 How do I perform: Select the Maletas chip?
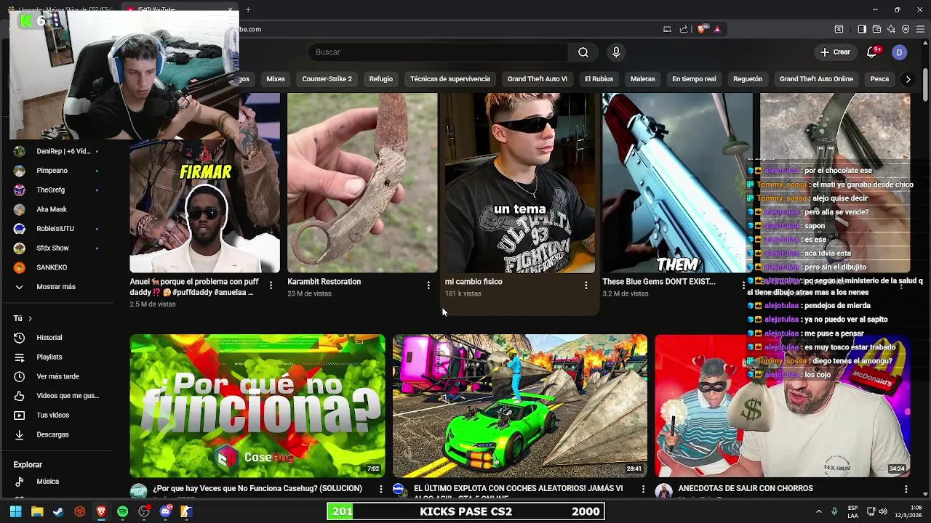[642, 79]
